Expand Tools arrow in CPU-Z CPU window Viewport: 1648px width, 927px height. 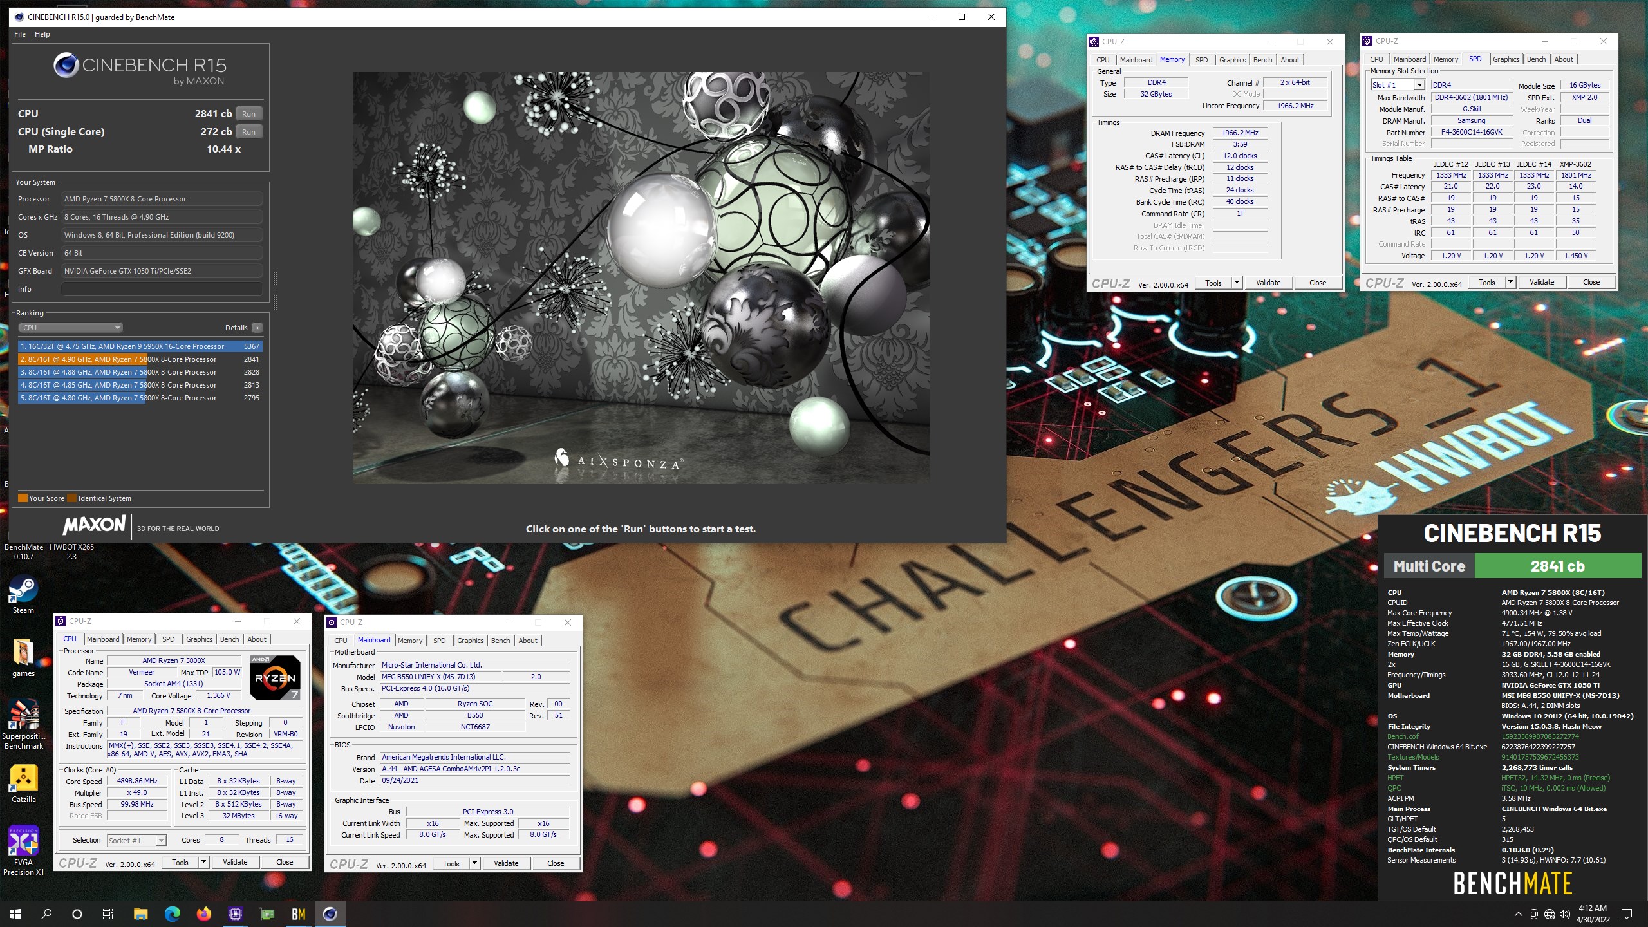(203, 862)
